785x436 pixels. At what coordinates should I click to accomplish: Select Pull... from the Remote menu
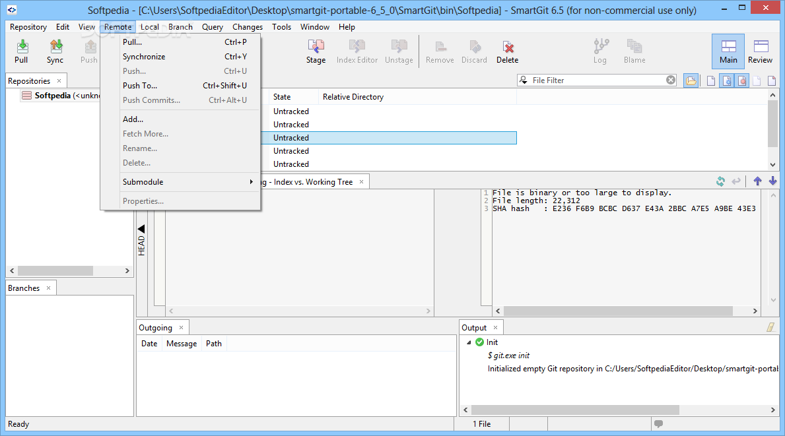(180, 42)
